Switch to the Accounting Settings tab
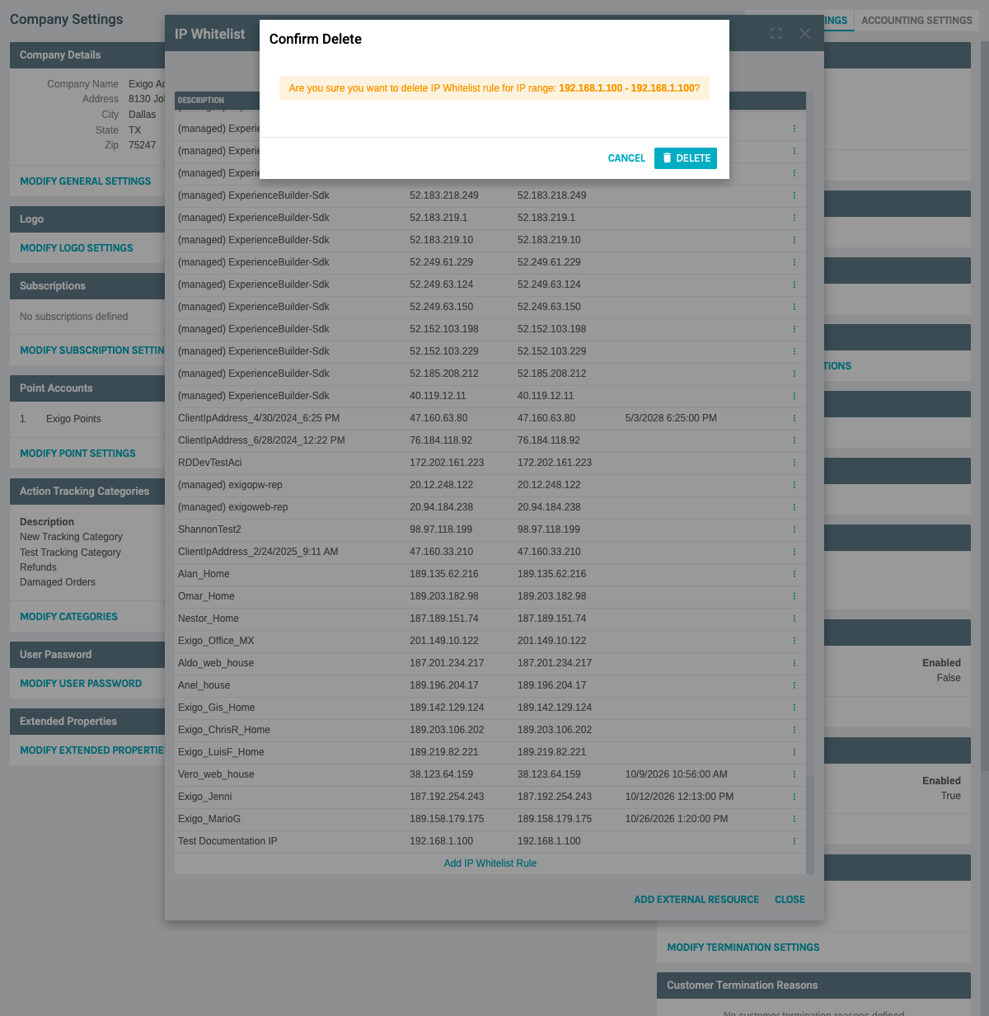 click(x=916, y=20)
